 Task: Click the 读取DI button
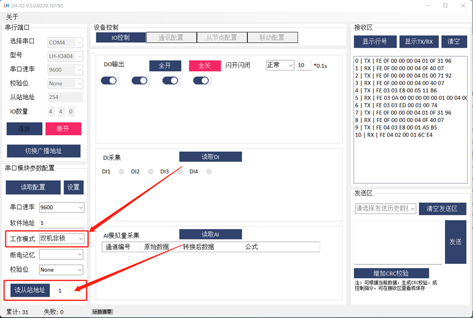tap(211, 157)
